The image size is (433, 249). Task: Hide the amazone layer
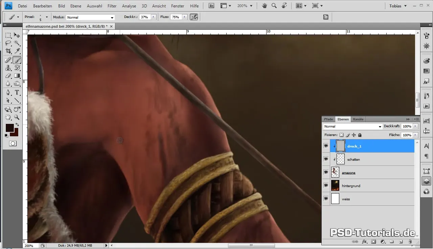coord(326,172)
